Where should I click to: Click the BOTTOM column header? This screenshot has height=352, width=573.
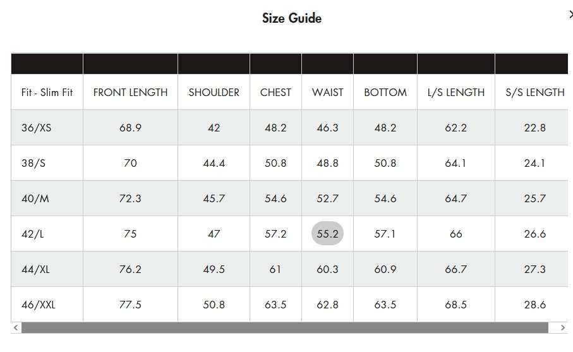coord(385,92)
